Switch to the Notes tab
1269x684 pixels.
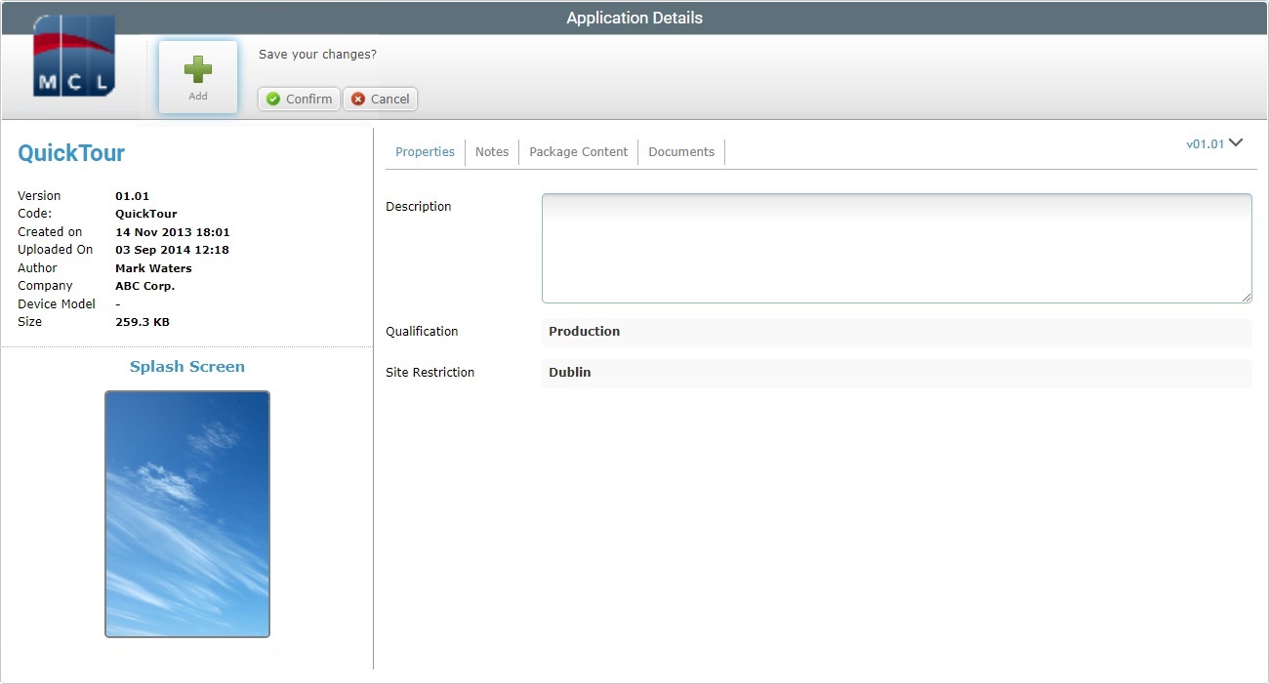coord(491,151)
